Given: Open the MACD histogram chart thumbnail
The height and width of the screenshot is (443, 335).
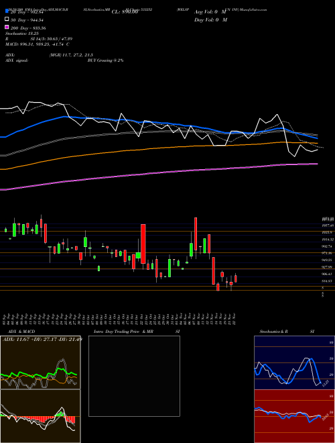Looking at the screenshot, I should point(40,416).
